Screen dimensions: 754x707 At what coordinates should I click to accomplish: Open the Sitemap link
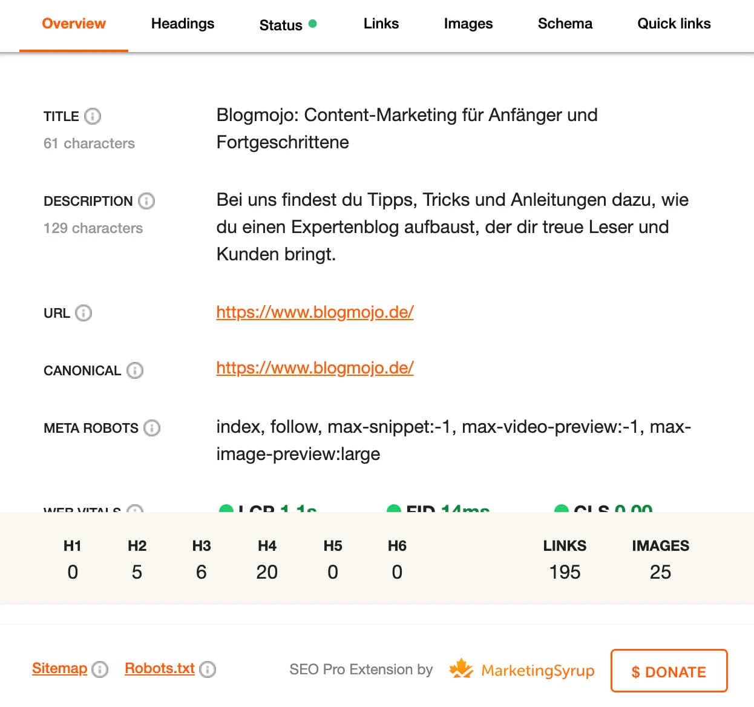[x=59, y=668]
